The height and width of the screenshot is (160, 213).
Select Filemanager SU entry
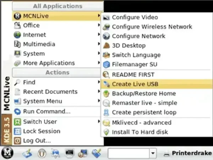[157, 64]
